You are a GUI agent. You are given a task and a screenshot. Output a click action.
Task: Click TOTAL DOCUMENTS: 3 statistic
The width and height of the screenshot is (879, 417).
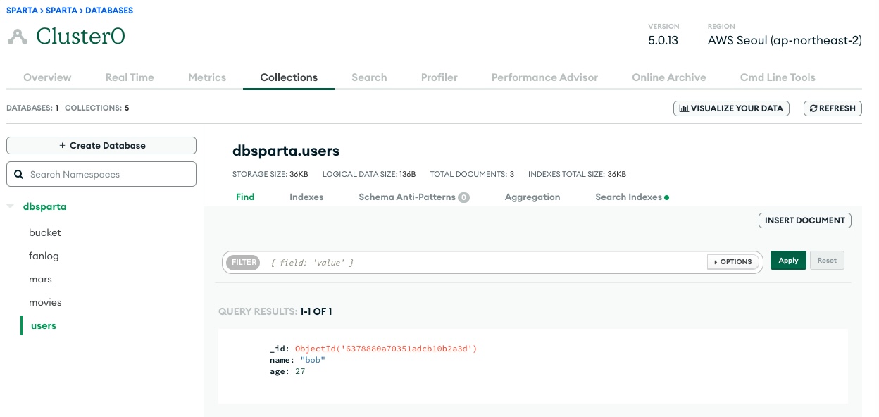470,174
